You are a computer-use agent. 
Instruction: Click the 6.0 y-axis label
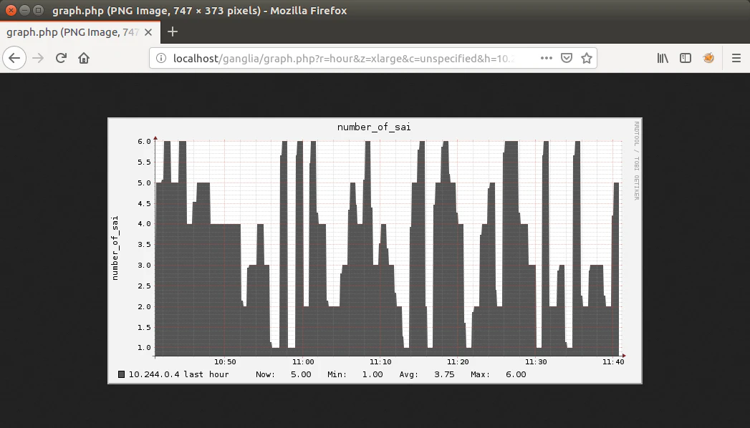coord(145,142)
